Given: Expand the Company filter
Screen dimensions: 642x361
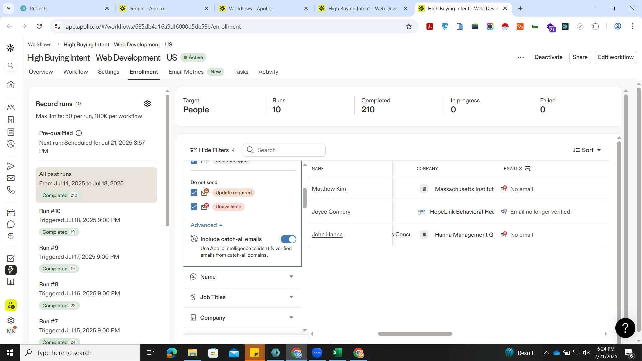Looking at the screenshot, I should tap(242, 318).
